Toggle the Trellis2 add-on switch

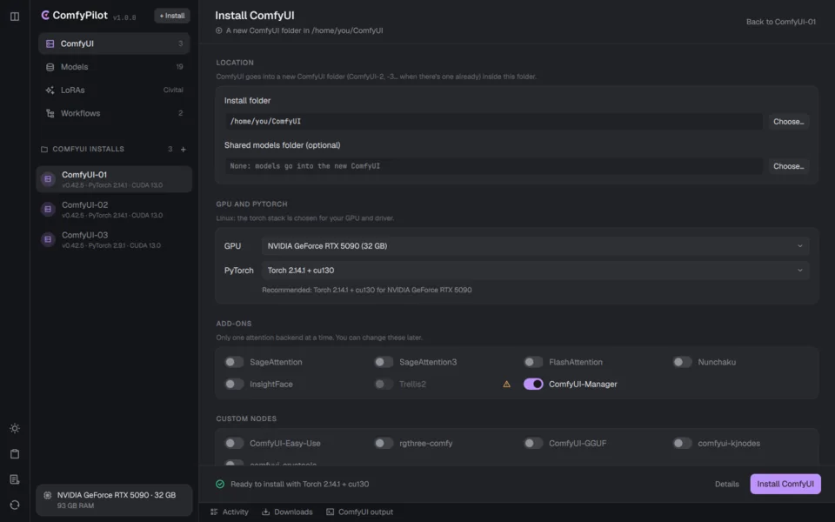tap(384, 384)
